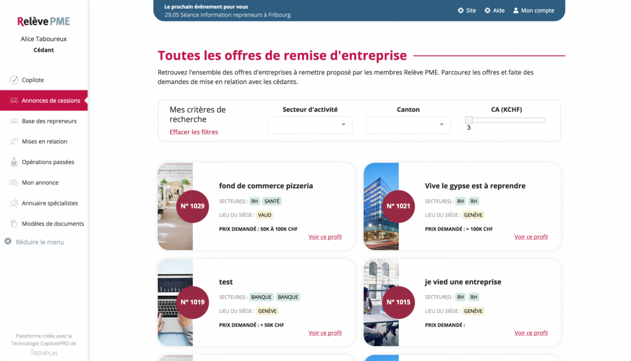View profile of Vive le gypse offer

[531, 237]
